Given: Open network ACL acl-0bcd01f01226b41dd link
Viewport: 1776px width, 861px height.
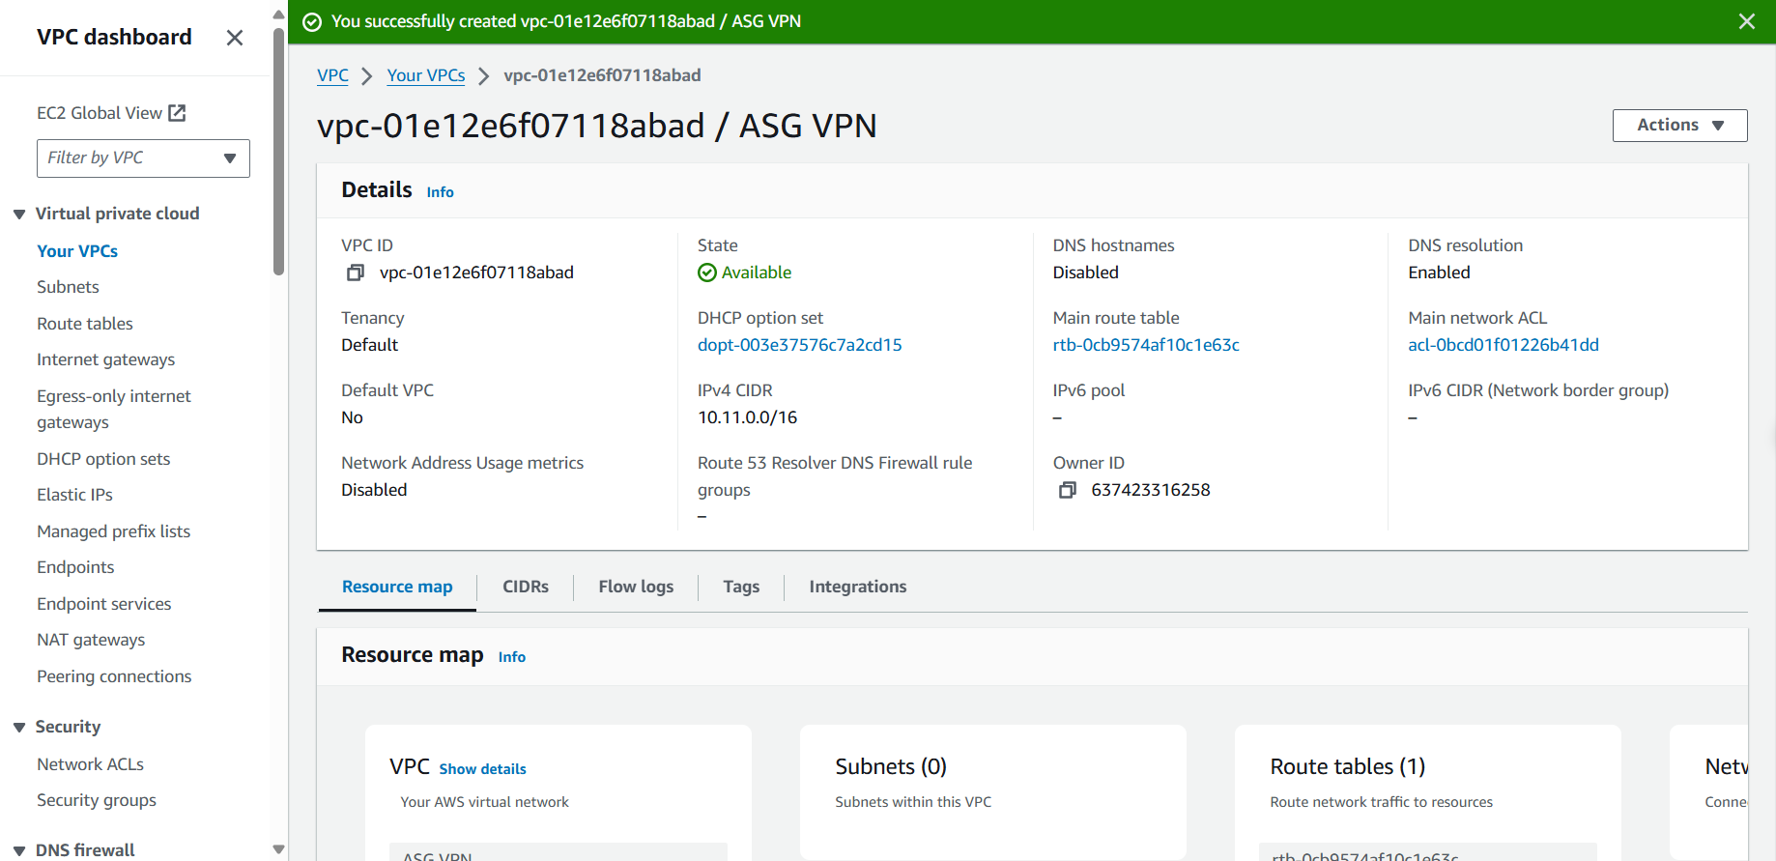Looking at the screenshot, I should (x=1504, y=345).
